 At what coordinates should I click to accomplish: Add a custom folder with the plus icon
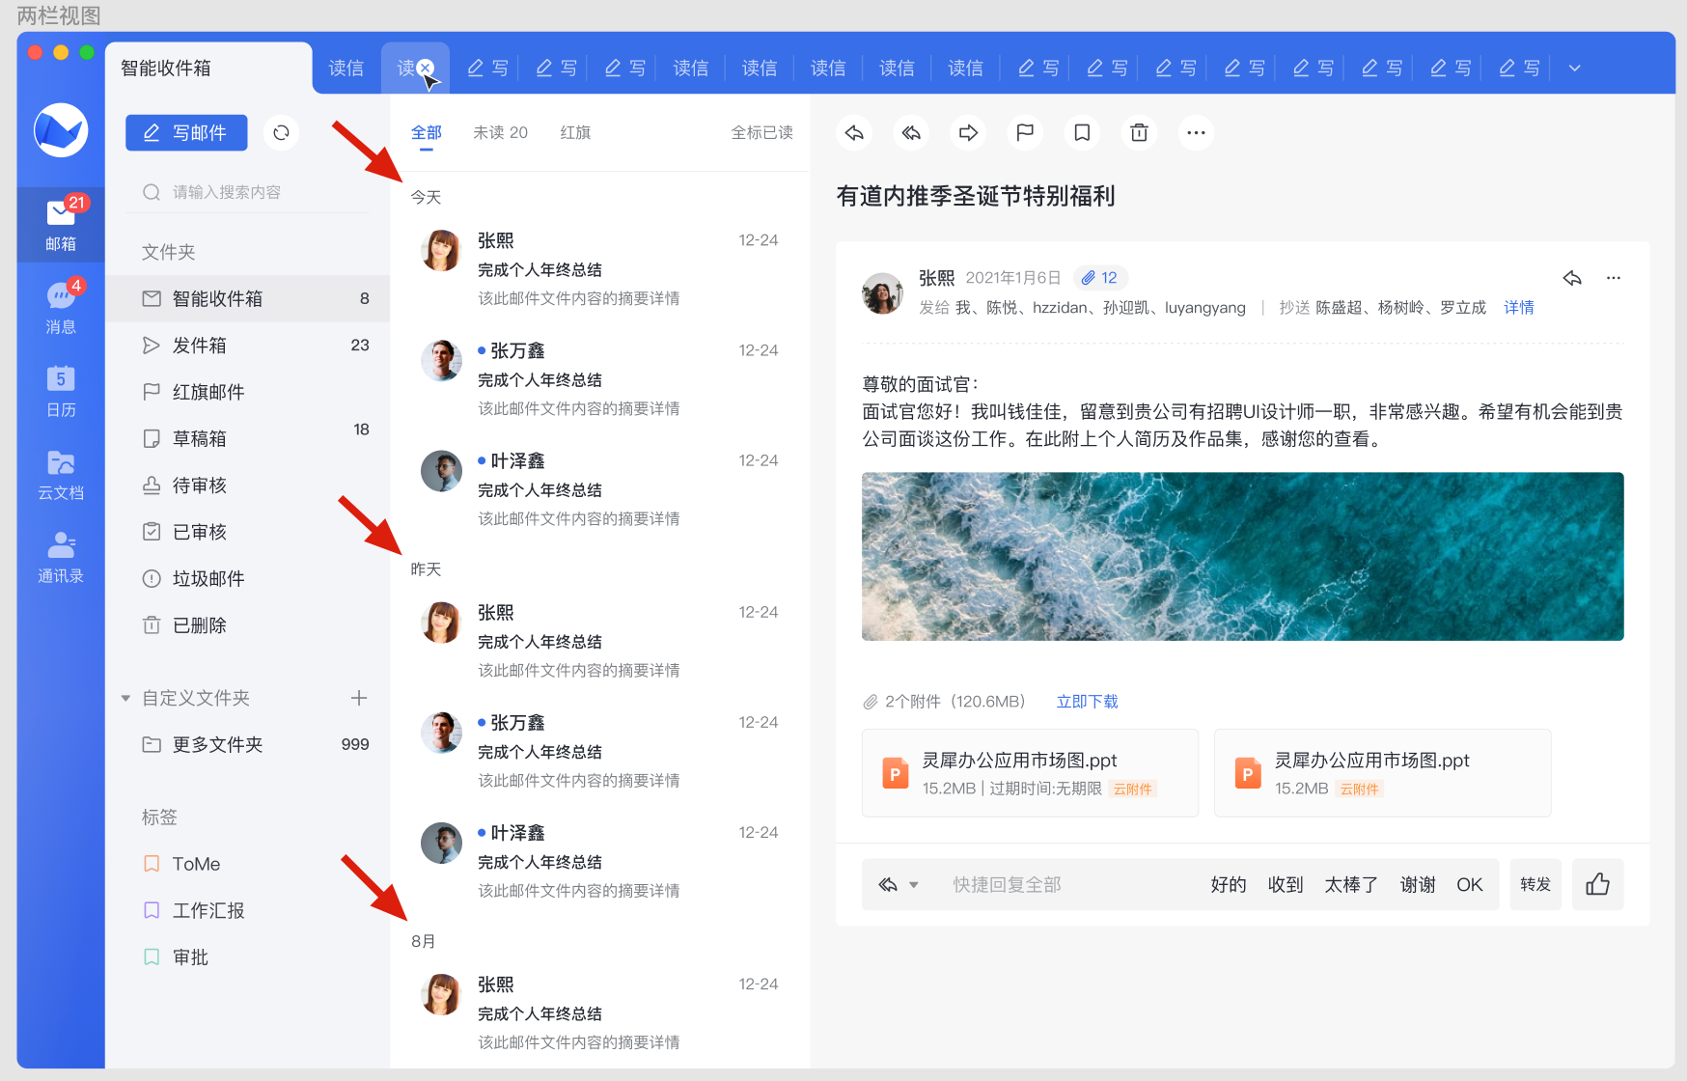359,698
